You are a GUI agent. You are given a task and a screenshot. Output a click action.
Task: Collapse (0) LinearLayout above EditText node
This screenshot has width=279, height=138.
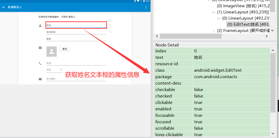219,19
